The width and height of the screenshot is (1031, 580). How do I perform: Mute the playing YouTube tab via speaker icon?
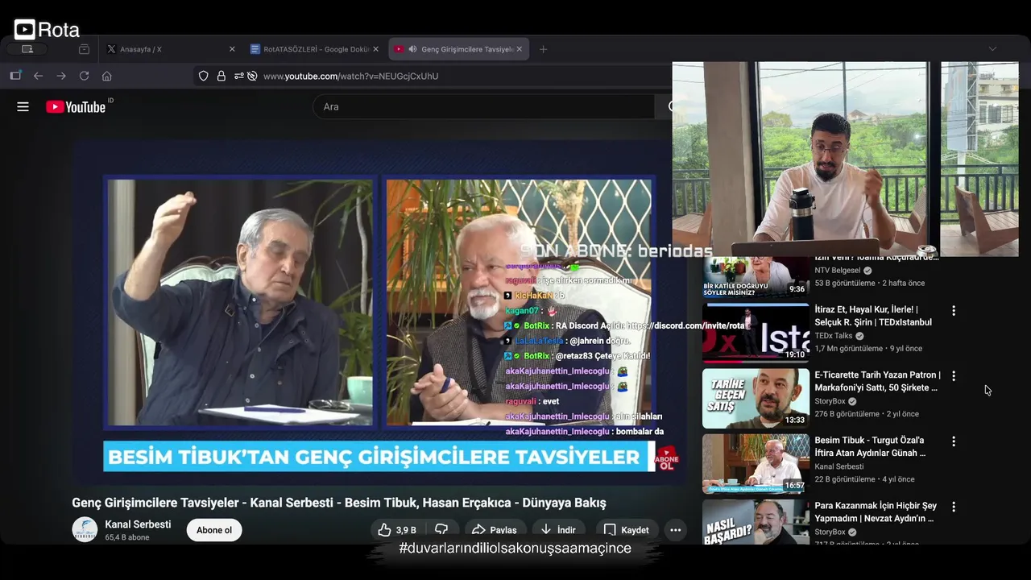(412, 49)
